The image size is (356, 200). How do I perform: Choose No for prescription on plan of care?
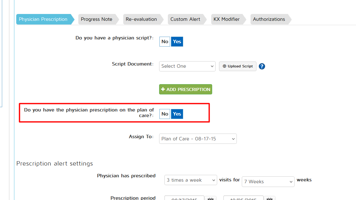[x=165, y=114]
